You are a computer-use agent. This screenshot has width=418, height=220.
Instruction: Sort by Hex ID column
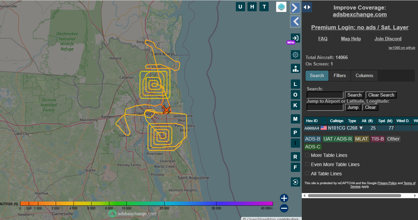click(x=312, y=121)
